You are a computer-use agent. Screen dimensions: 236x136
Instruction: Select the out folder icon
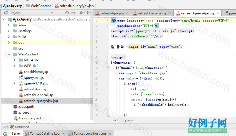[15, 43]
